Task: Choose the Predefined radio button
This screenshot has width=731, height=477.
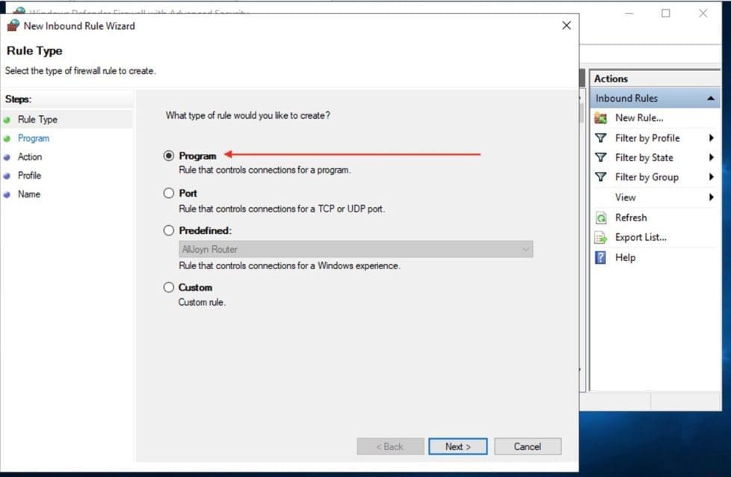Action: (169, 231)
